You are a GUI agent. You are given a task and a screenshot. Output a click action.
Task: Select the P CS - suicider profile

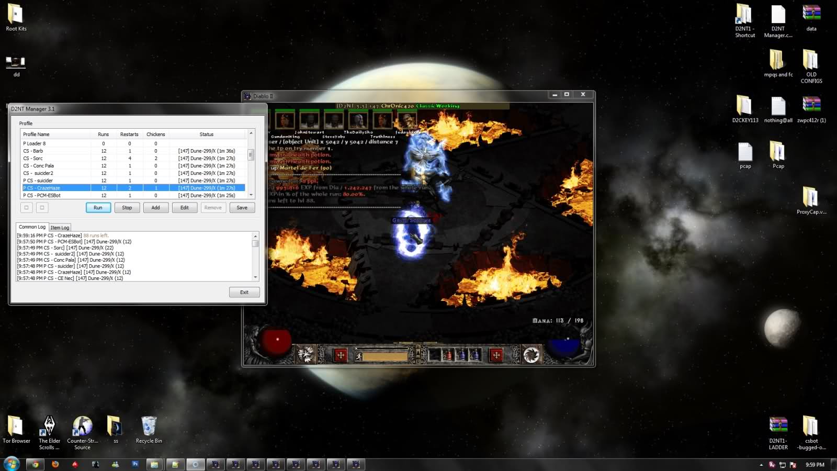(x=133, y=181)
